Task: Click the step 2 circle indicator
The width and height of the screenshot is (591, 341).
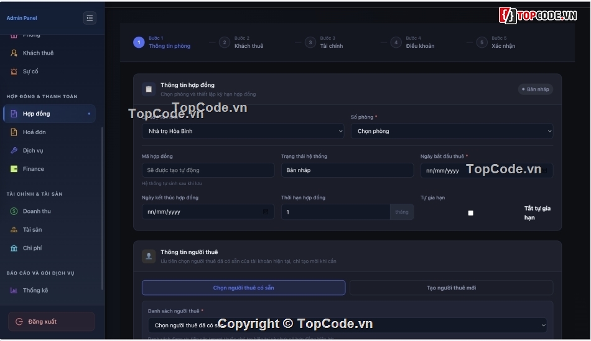Action: (224, 42)
